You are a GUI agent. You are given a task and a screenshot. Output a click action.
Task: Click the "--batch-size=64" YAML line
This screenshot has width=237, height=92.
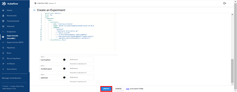point(63,33)
